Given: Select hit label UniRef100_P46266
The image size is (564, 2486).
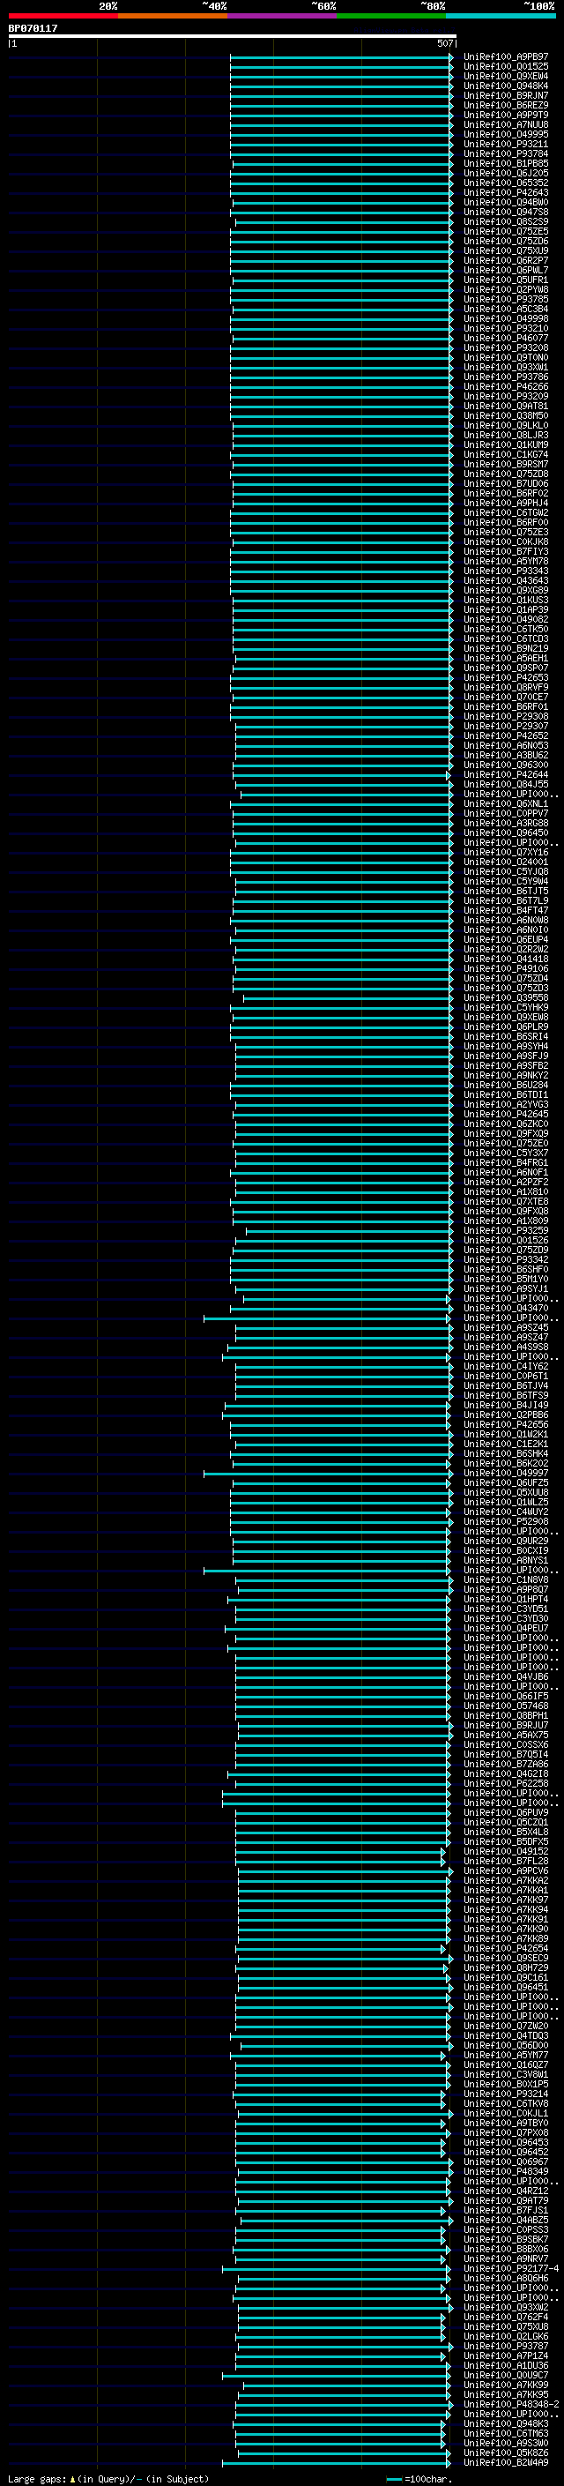Looking at the screenshot, I should tap(506, 386).
